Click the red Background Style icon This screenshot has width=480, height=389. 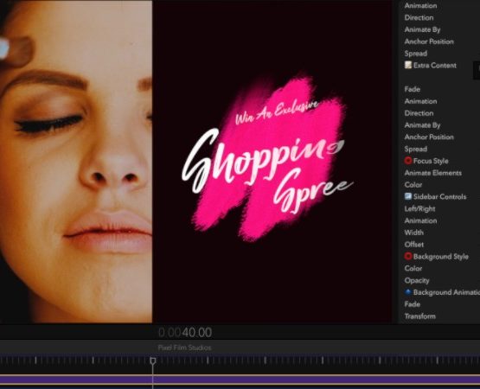pos(407,256)
